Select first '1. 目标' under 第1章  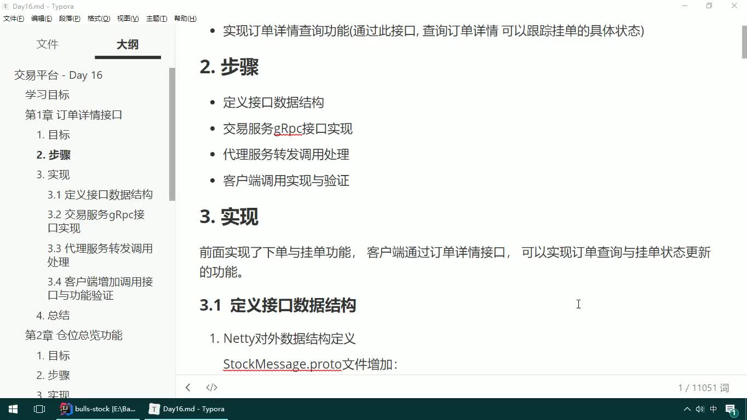[53, 135]
